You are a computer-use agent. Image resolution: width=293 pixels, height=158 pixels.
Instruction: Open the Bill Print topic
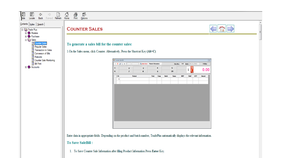[x=38, y=64]
